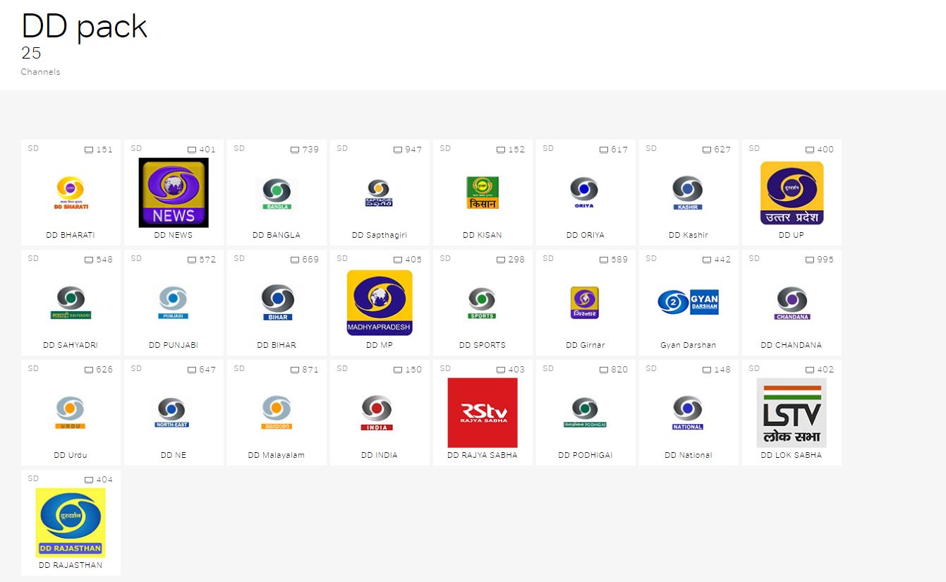
Task: Click channel number 151 on DD Bharati
Action: (x=104, y=150)
